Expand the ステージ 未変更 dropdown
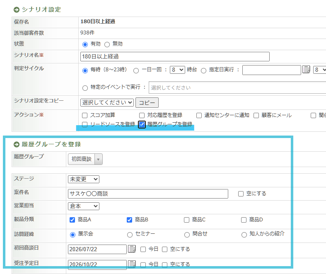Image resolution: width=326 pixels, height=274 pixels. [84, 179]
